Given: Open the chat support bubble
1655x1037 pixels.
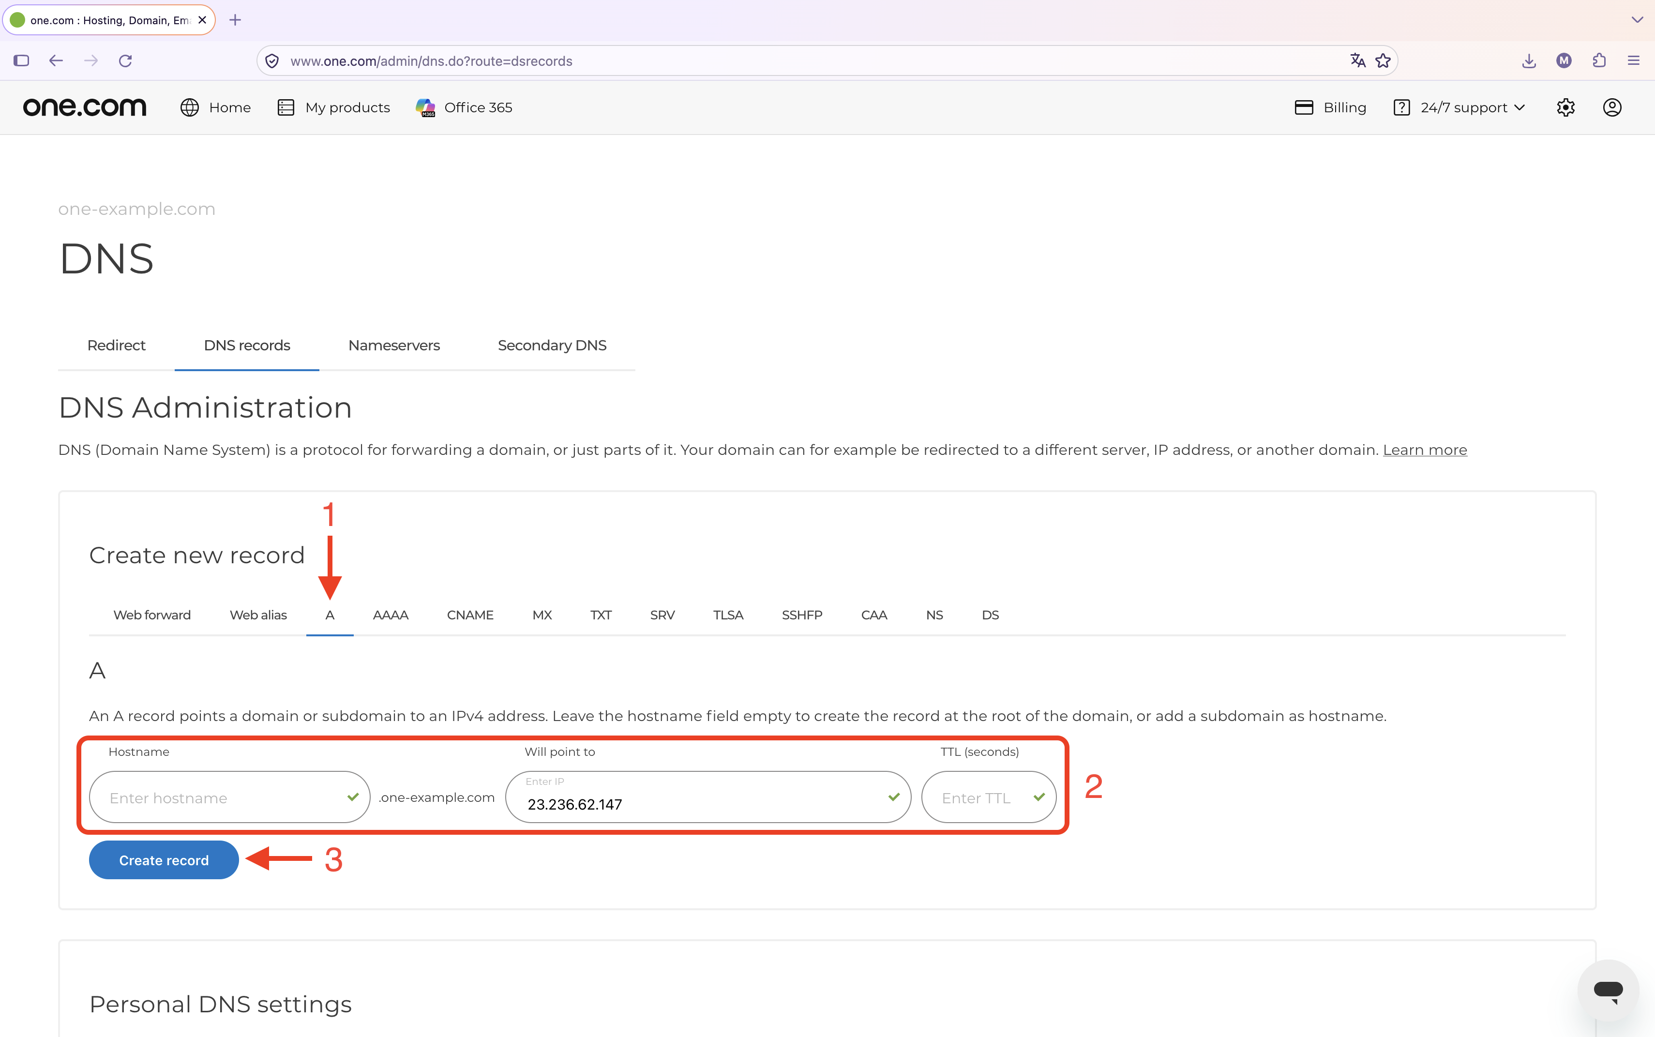Looking at the screenshot, I should [x=1609, y=991].
